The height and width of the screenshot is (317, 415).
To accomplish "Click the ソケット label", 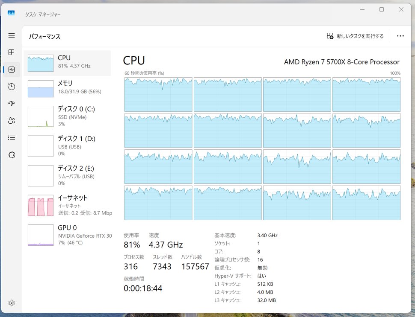I will (x=222, y=244).
